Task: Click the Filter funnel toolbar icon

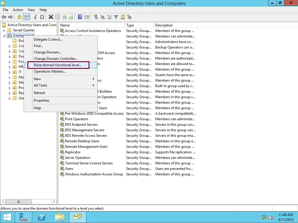Action: 116,17
